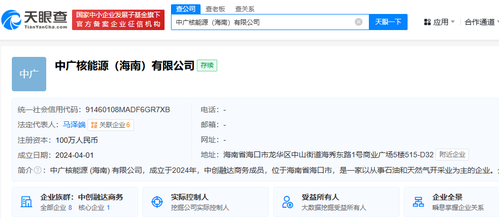Switch to the 查关系 tab
The height and width of the screenshot is (219, 499).
[x=245, y=9]
